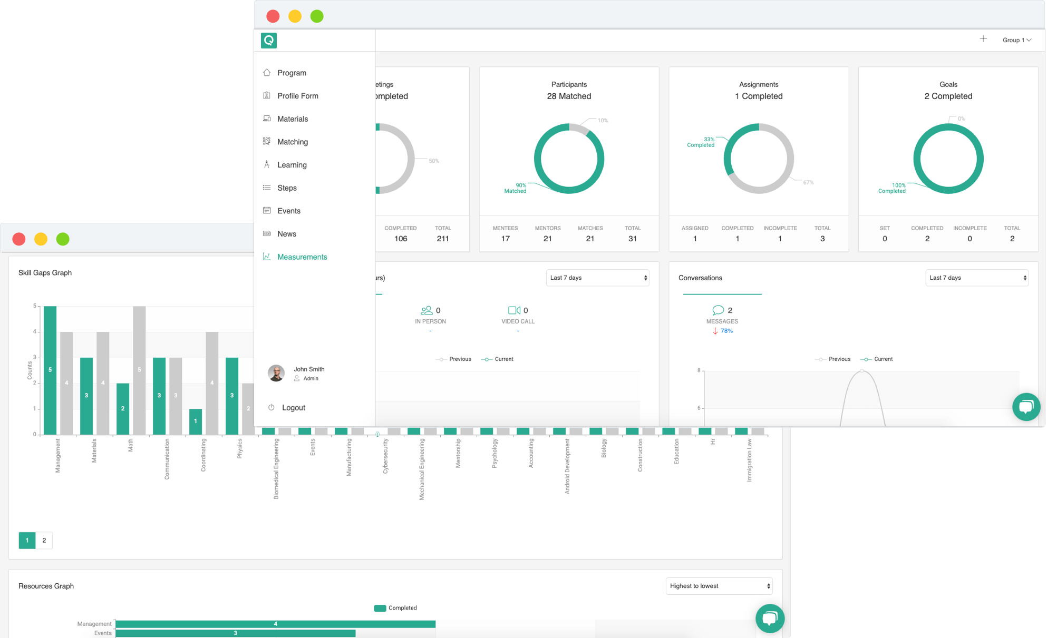Image resolution: width=1047 pixels, height=638 pixels.
Task: Go to Materials section
Action: click(293, 119)
